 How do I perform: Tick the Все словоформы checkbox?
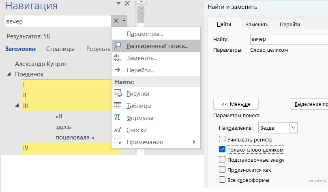coord(222,180)
